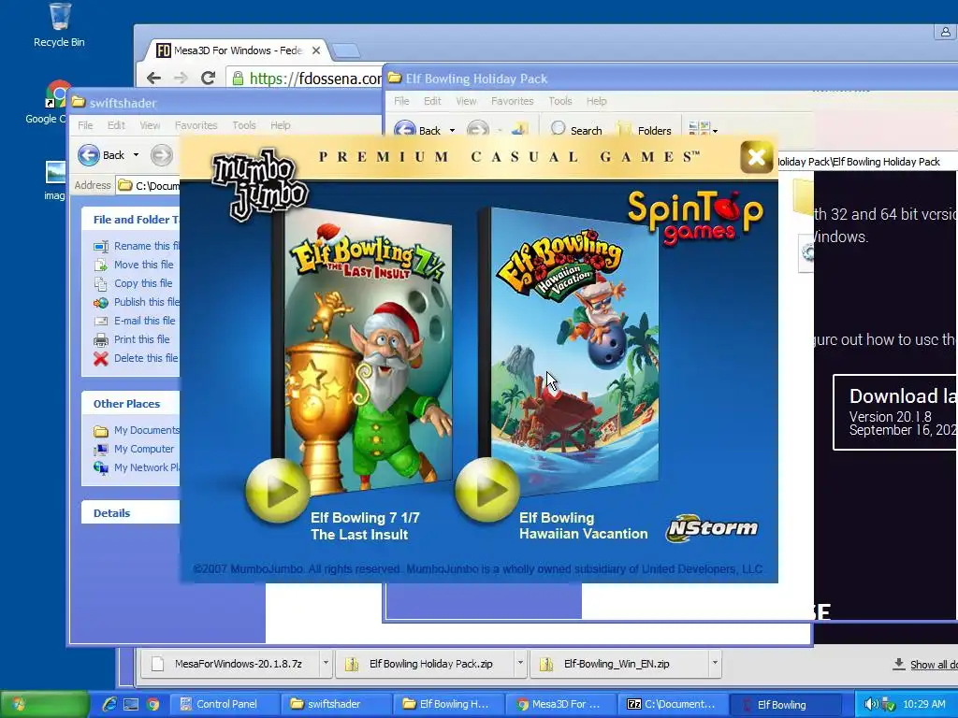The height and width of the screenshot is (718, 958).
Task: Close the Premium Casual Games launcher
Action: tap(756, 157)
